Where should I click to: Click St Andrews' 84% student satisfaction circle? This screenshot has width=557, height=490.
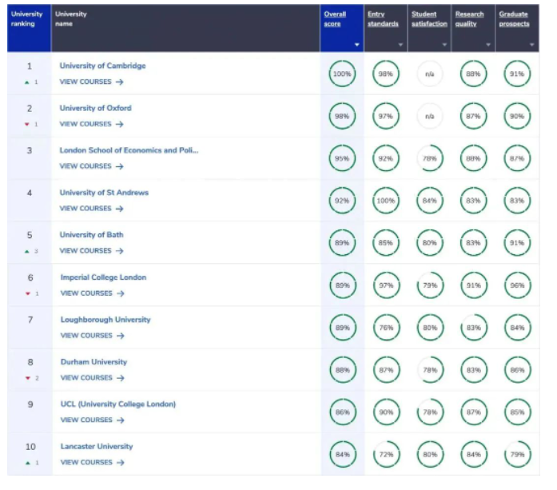pyautogui.click(x=429, y=201)
